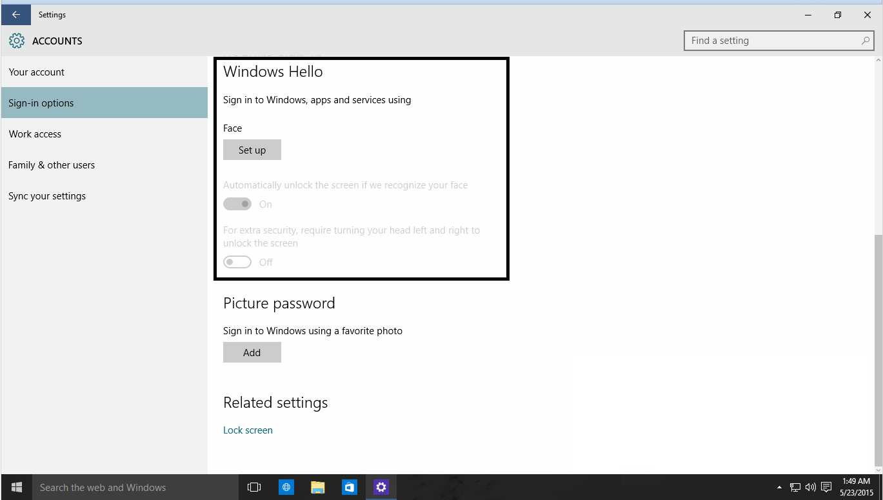Click the Accounts gear icon
883x500 pixels.
(17, 41)
